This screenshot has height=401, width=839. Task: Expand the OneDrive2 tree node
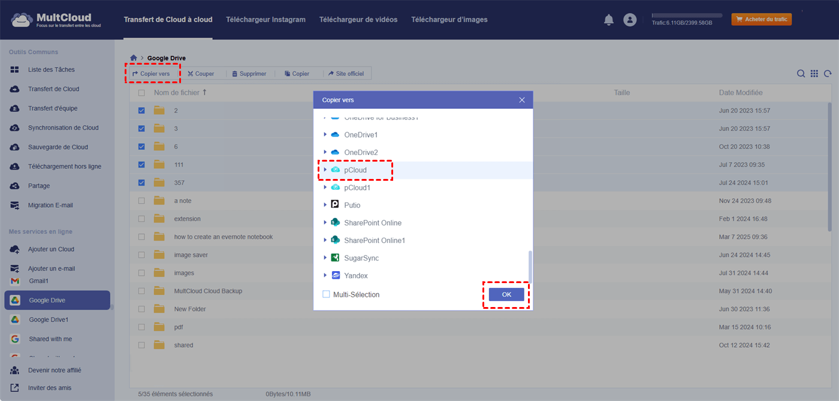pos(325,153)
